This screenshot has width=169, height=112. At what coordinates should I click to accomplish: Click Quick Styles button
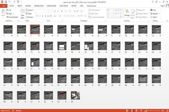[x=133, y=14]
